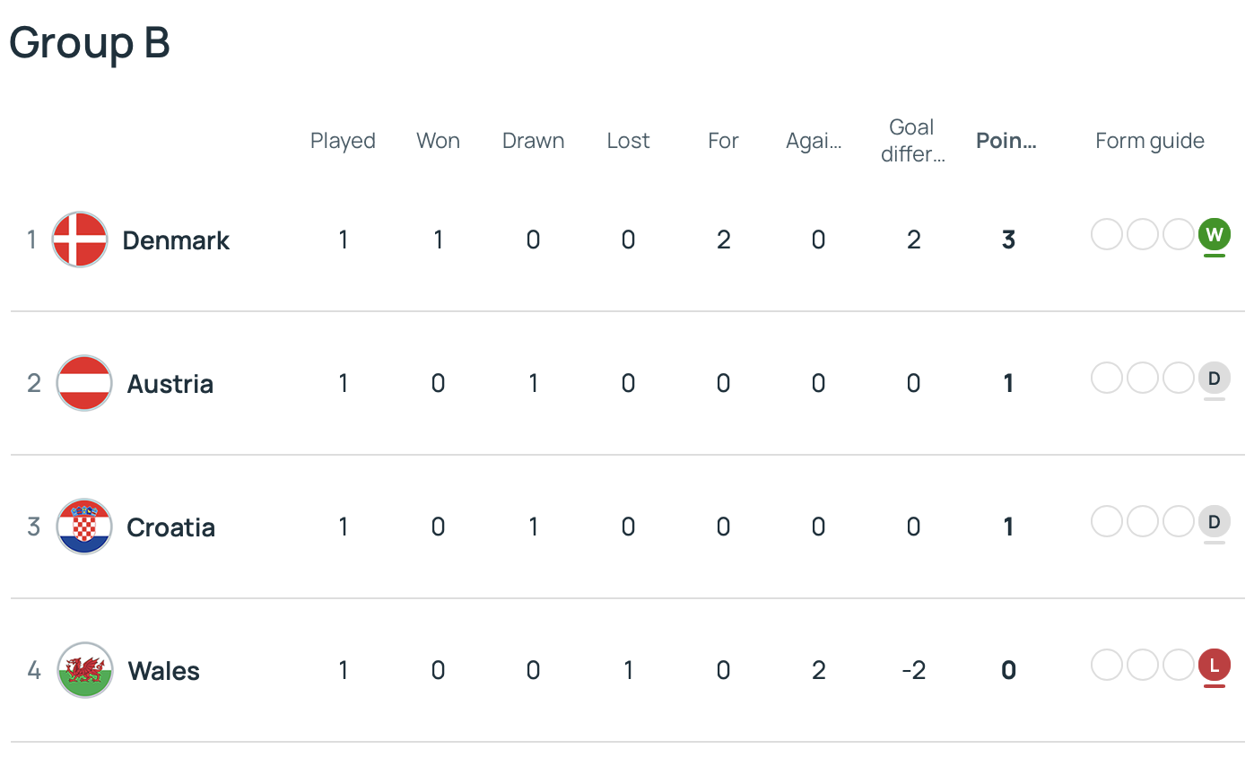1254x775 pixels.
Task: Click Wales' red L form badge
Action: pos(1214,666)
